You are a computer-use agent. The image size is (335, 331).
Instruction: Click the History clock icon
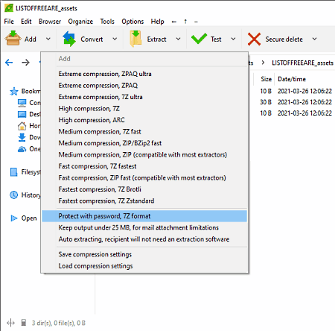pos(14,195)
